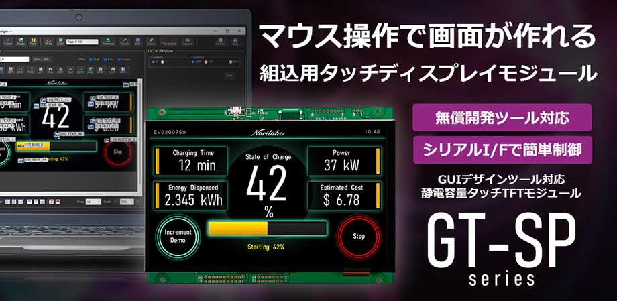Select the Erase tool icon
617x301 pixels.
point(151,42)
